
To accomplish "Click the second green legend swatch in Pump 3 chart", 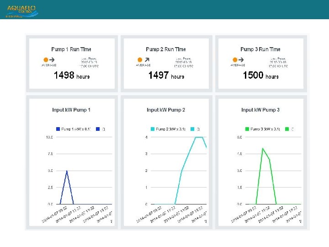I will pyautogui.click(x=287, y=129).
